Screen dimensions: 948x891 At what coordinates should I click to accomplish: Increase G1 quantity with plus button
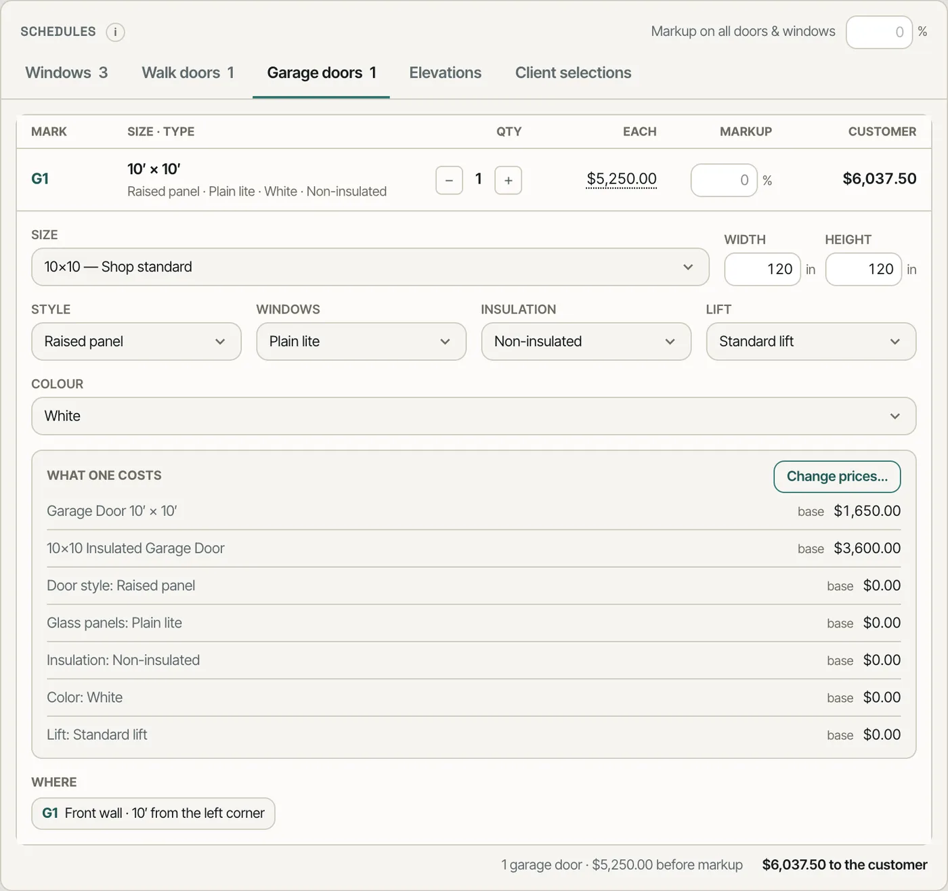(509, 180)
